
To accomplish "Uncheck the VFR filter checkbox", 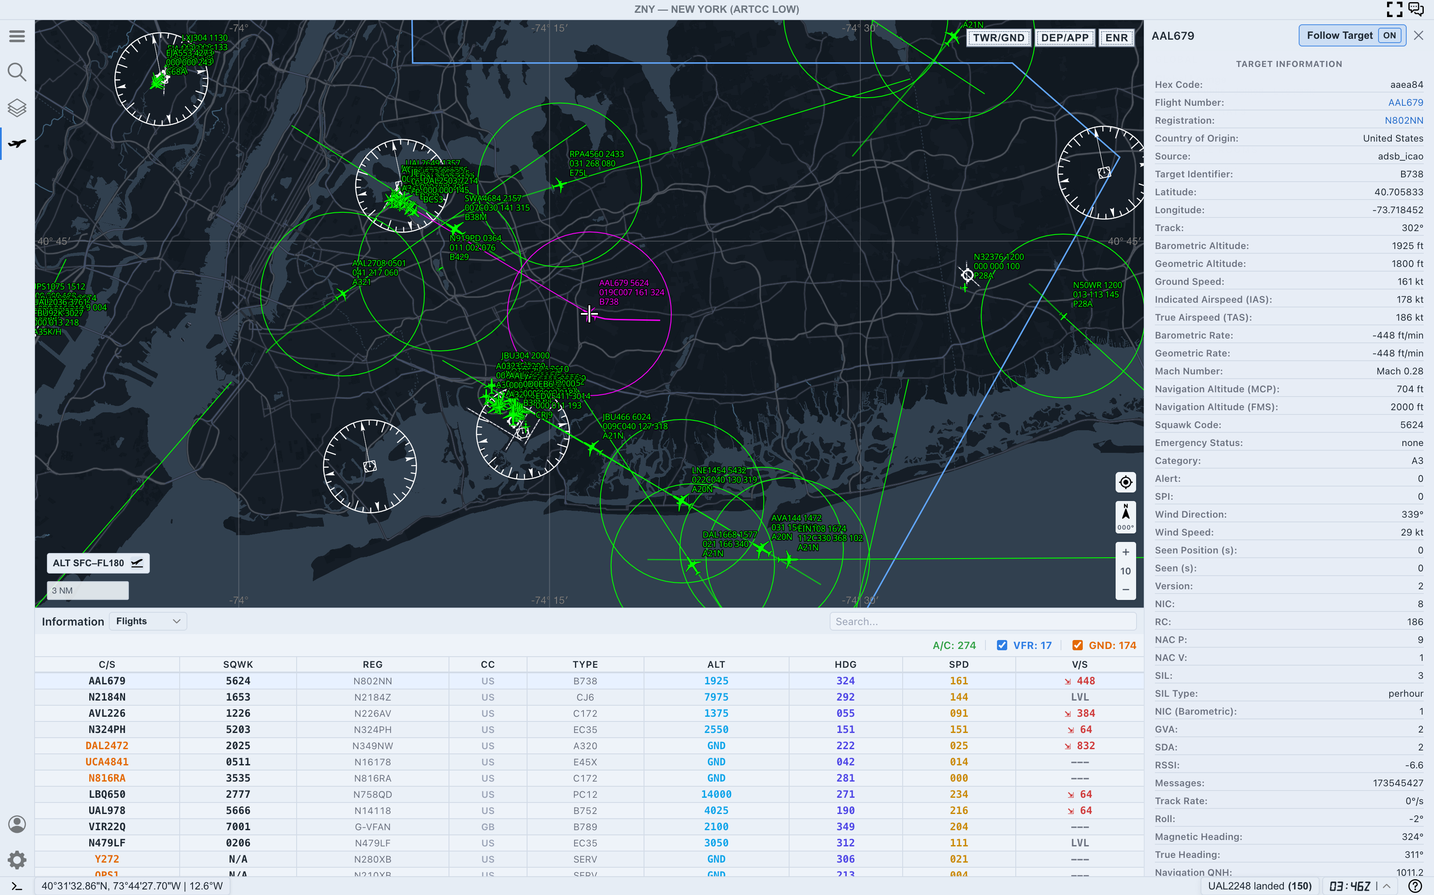I will (1002, 645).
